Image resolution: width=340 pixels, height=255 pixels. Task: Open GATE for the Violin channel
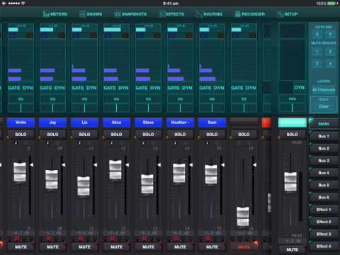point(14,88)
